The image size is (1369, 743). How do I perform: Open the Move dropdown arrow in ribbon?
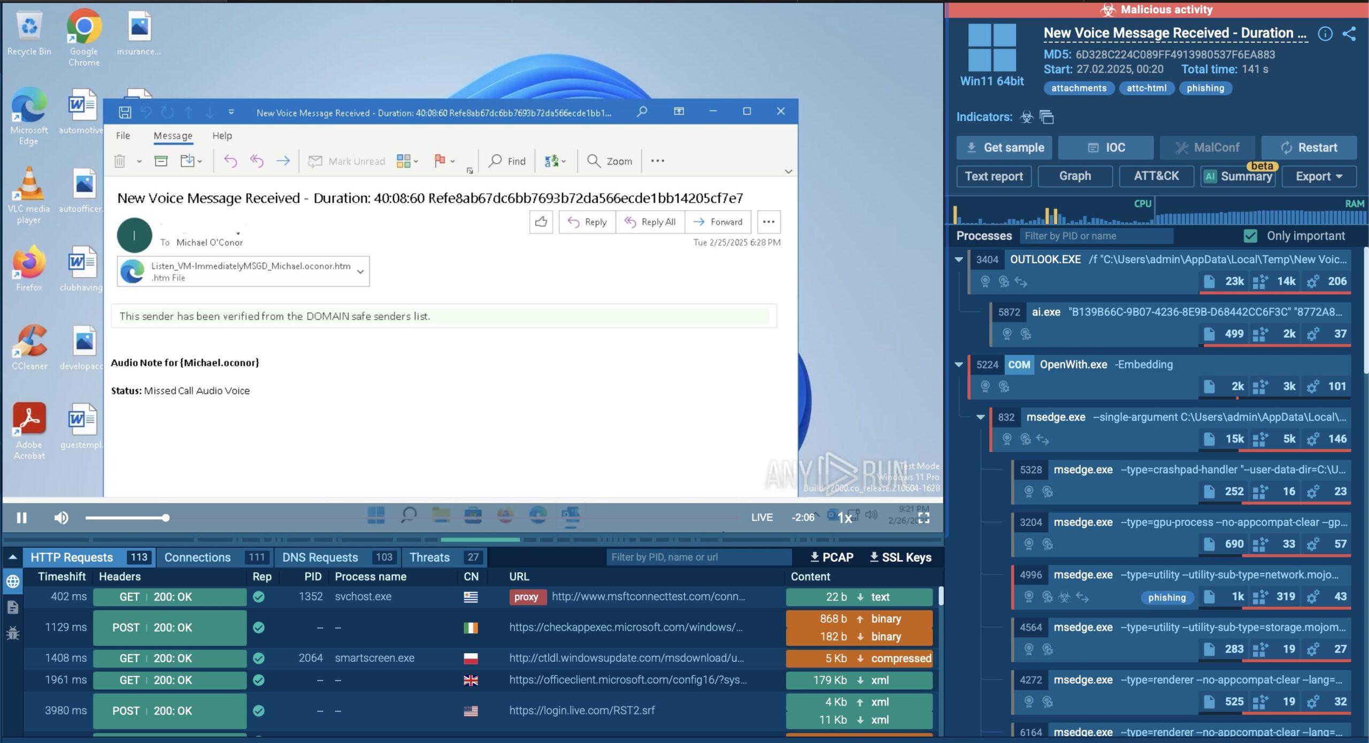200,161
